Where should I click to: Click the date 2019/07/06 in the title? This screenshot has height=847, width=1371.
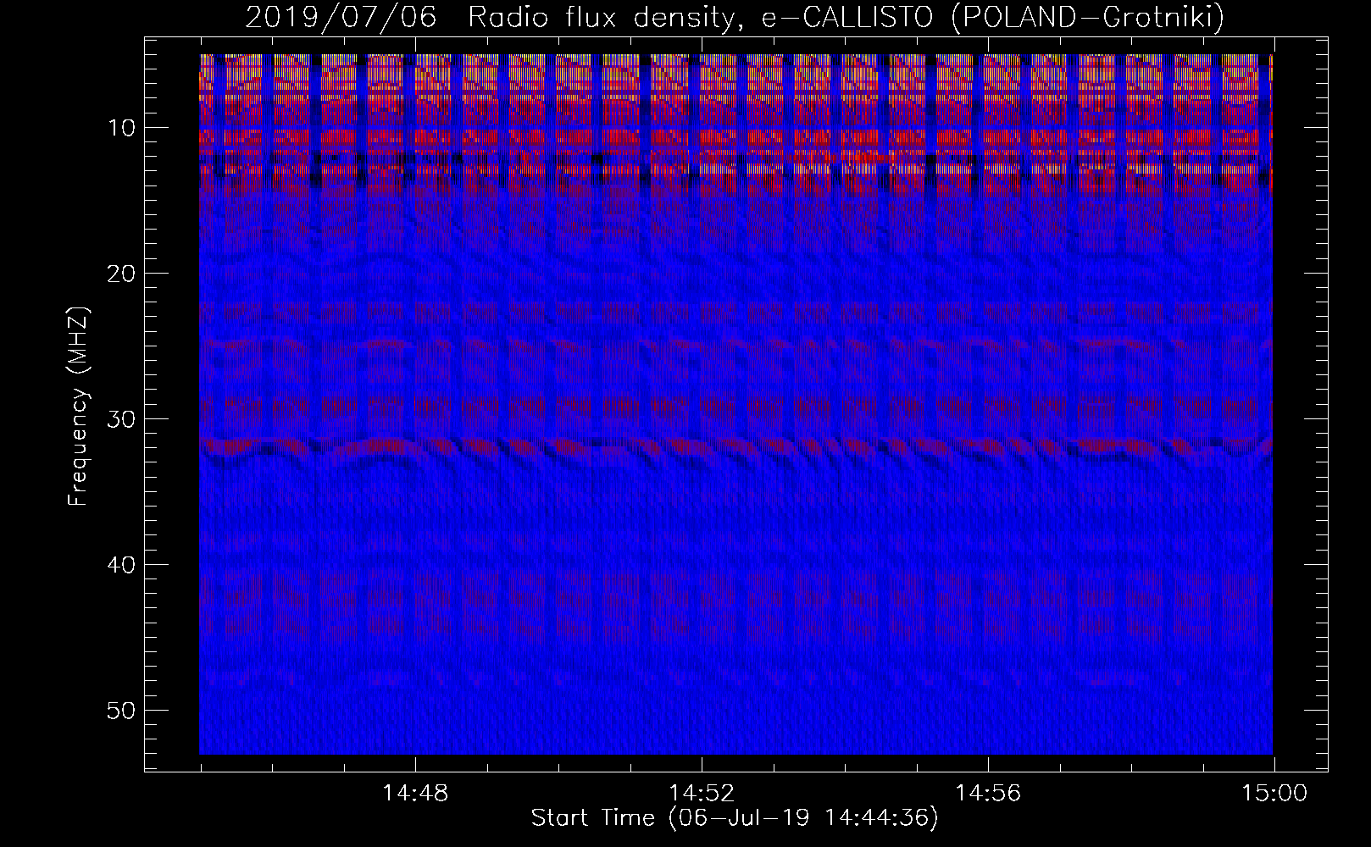point(341,17)
